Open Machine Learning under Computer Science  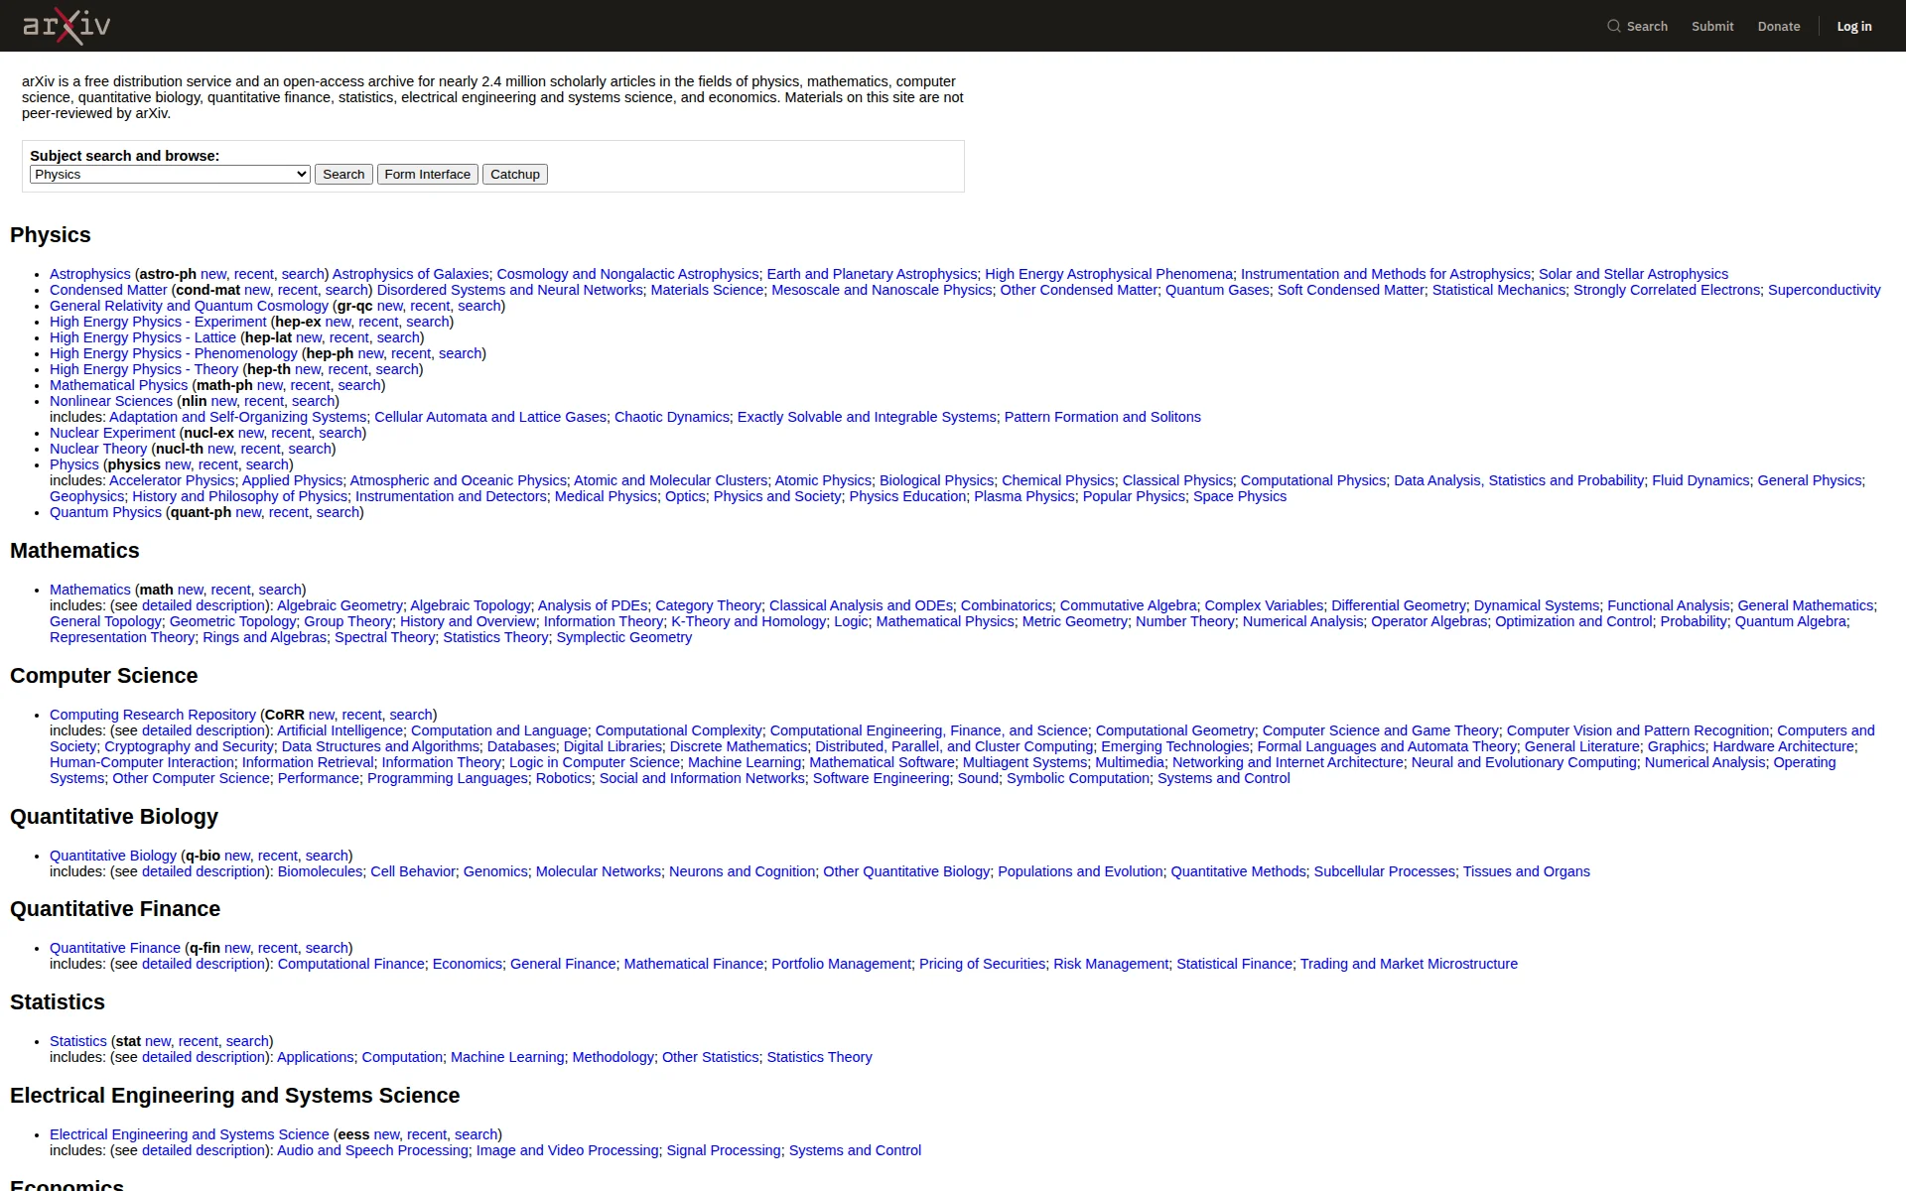pos(745,762)
